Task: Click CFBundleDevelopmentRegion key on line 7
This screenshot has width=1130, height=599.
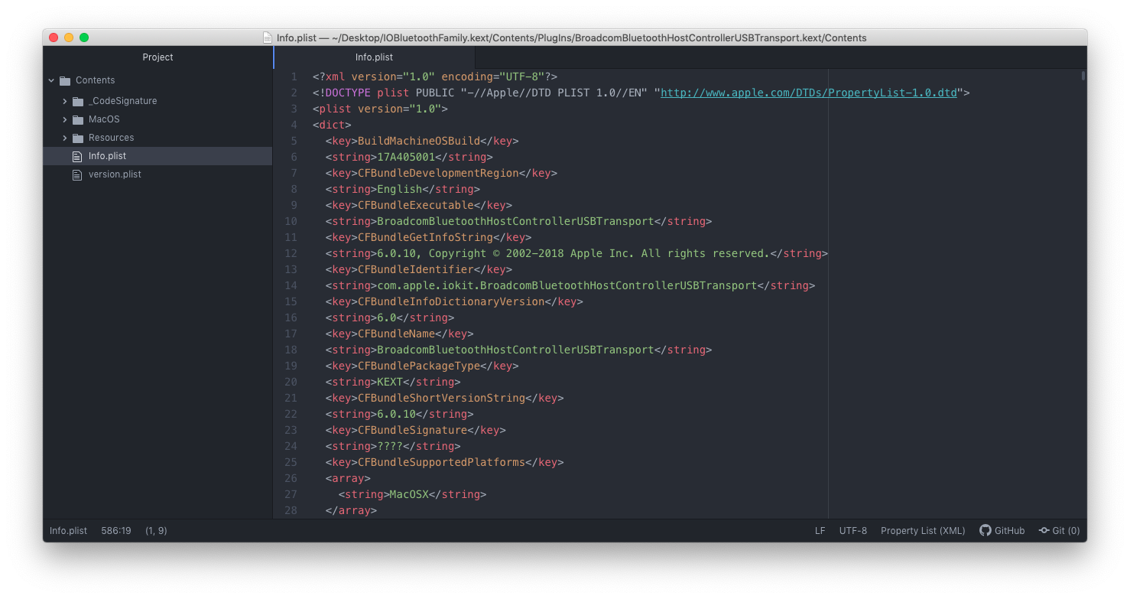Action: point(438,173)
